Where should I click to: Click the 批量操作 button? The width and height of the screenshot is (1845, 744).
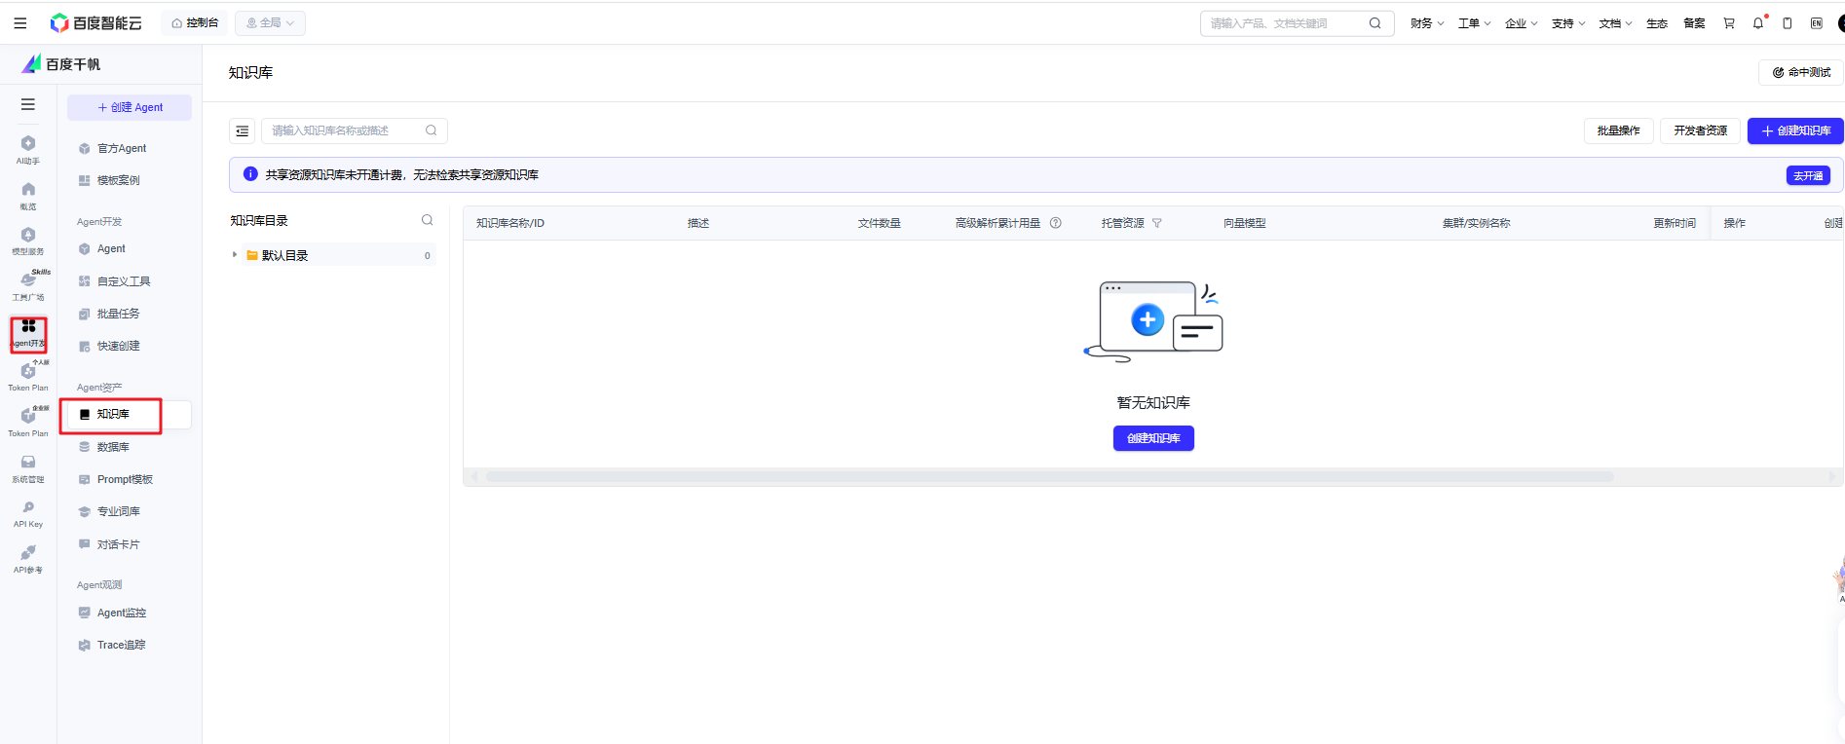pyautogui.click(x=1619, y=130)
